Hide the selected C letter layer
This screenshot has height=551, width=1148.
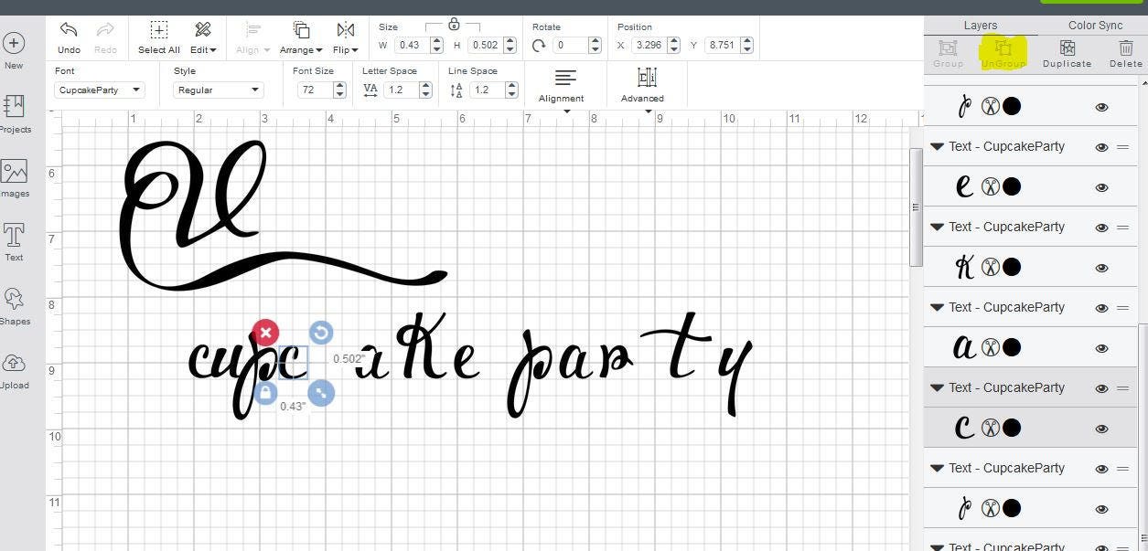1101,428
